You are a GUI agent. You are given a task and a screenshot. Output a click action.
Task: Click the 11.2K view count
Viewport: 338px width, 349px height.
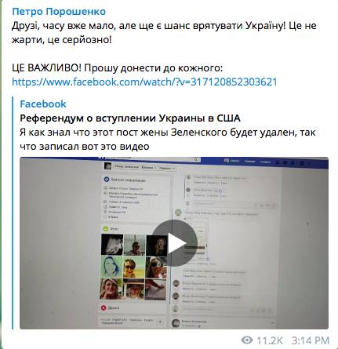click(270, 340)
